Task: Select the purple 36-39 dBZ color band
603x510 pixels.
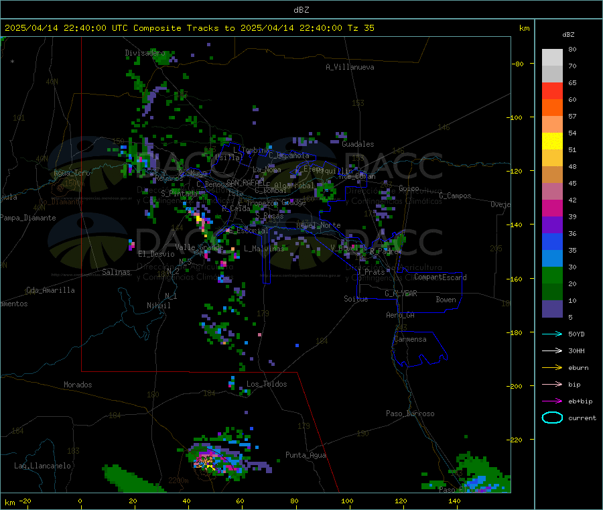Action: [x=552, y=225]
